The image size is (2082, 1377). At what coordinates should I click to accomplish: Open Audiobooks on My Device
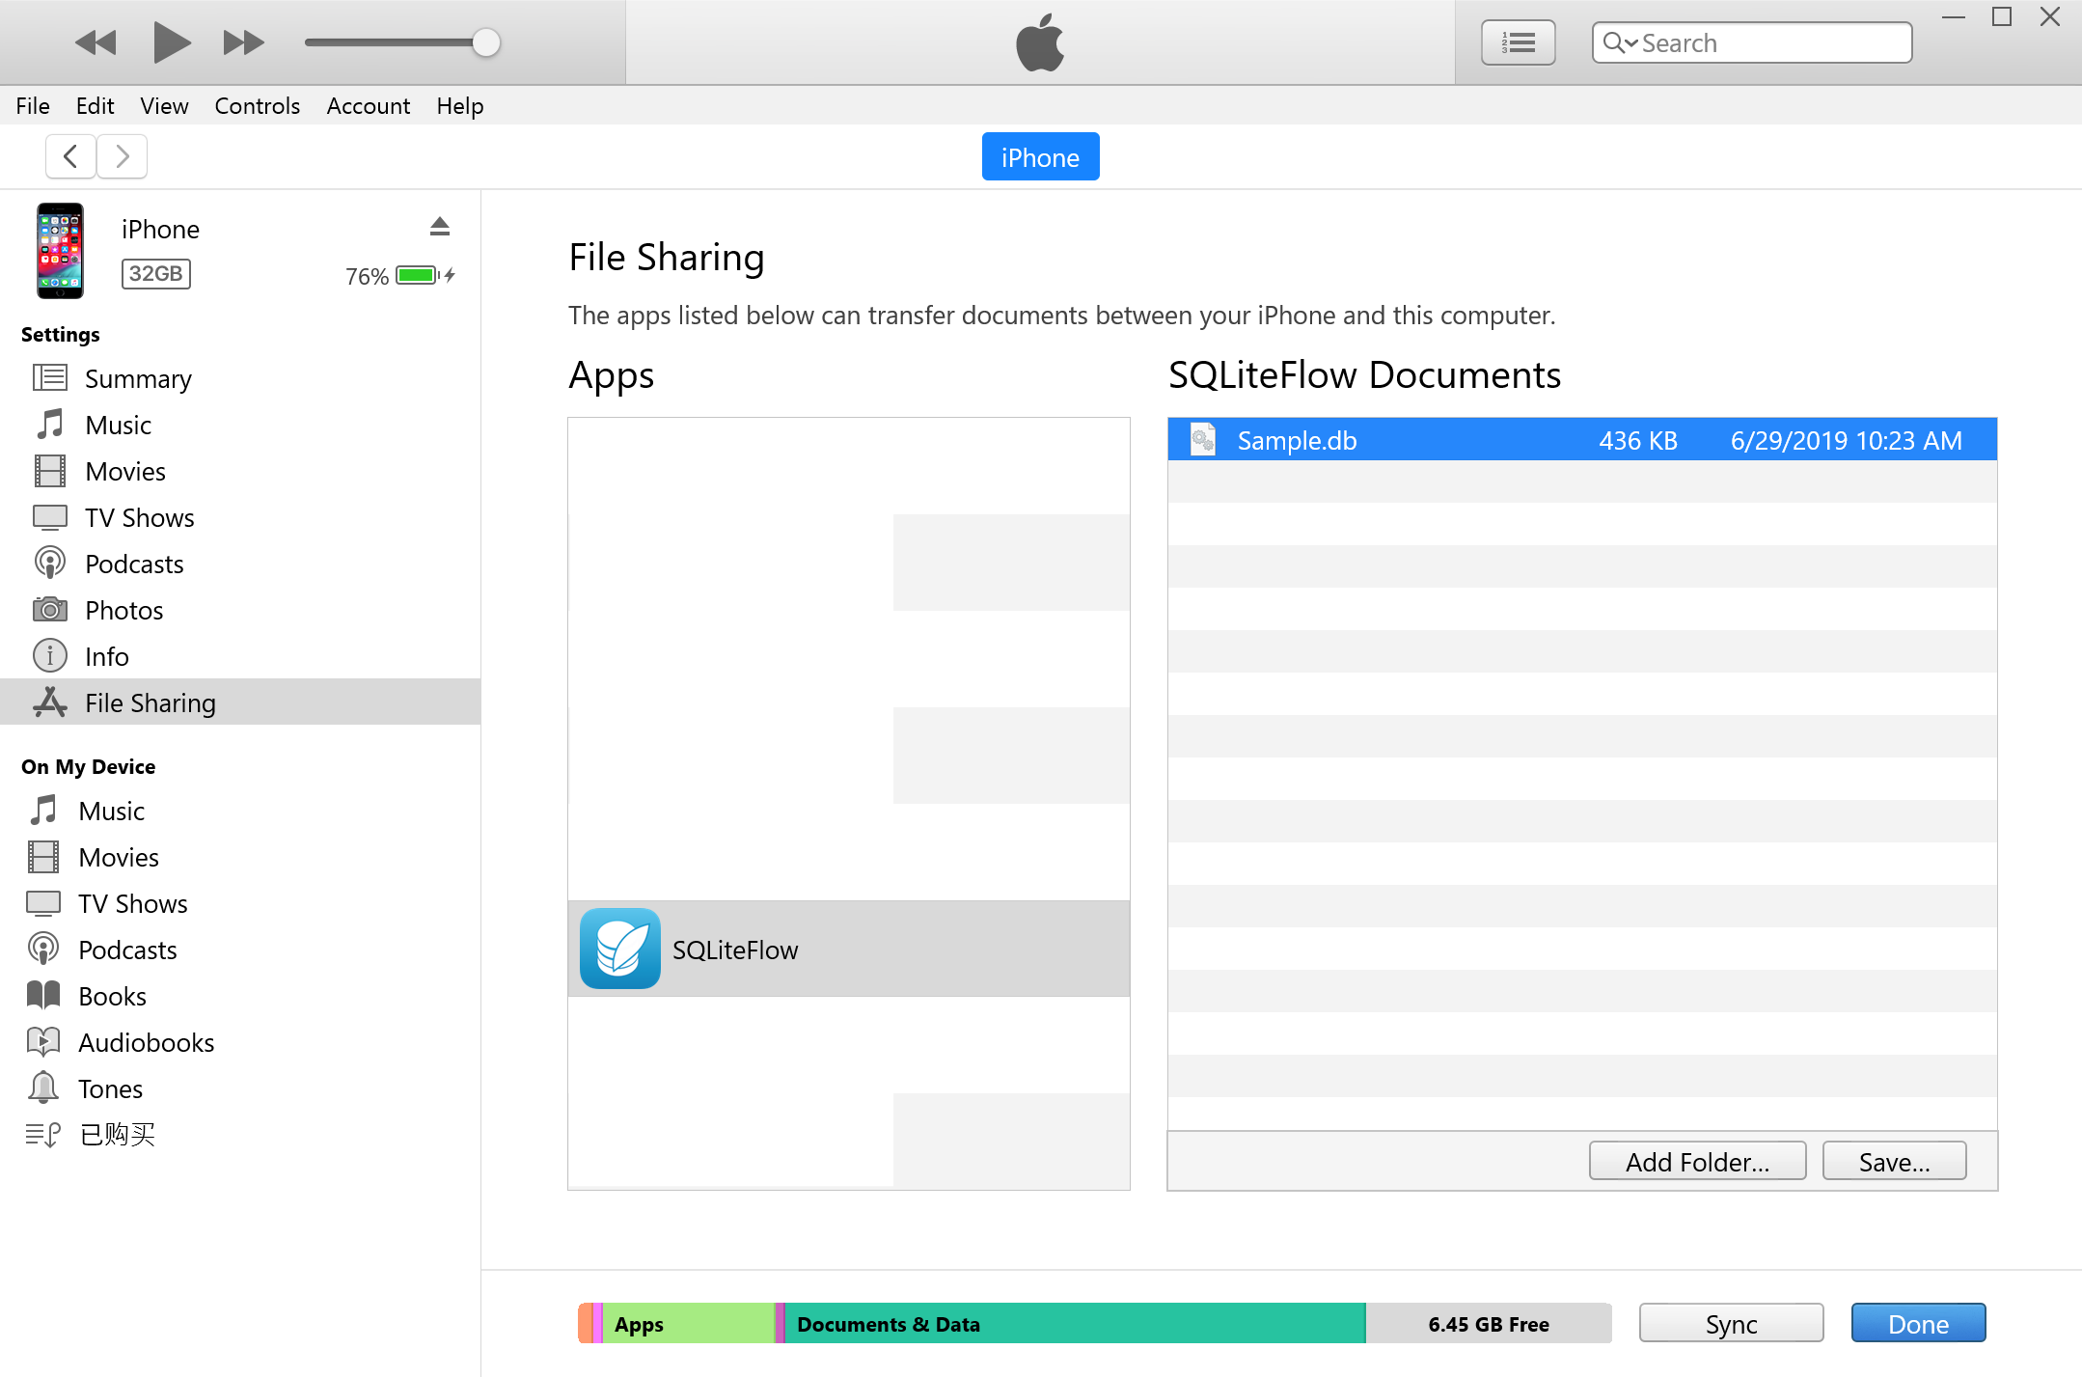point(146,1042)
